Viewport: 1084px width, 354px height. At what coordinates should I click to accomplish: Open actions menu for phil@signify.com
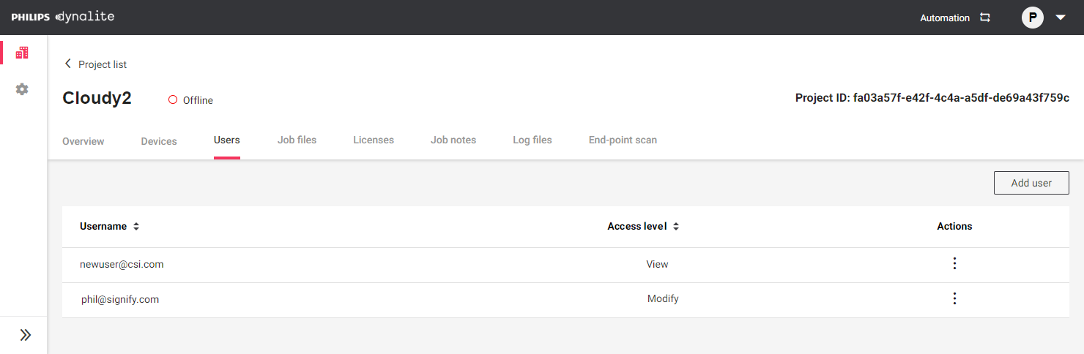tap(954, 298)
